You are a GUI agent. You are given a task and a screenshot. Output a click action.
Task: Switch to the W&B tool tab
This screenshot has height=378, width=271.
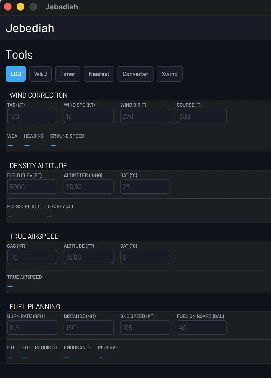(40, 74)
